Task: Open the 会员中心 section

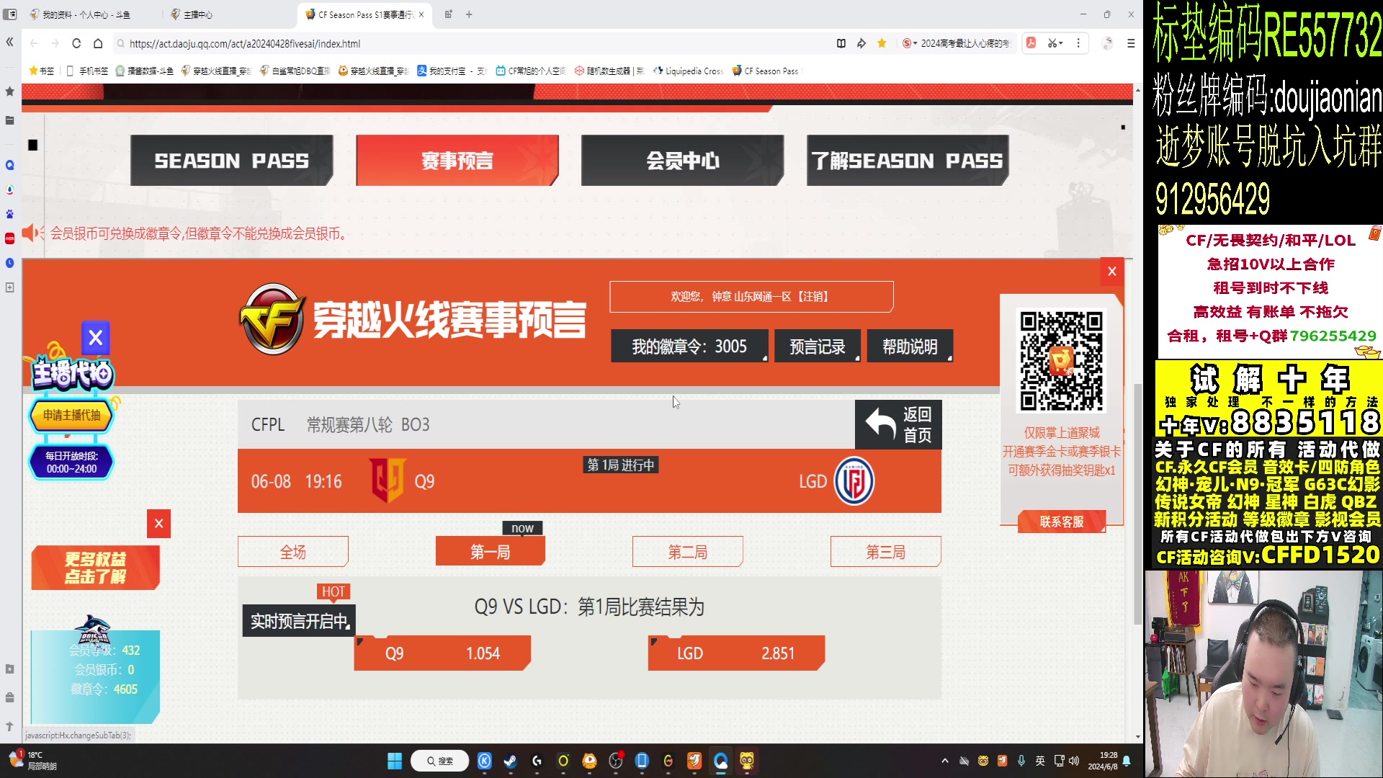Action: [681, 160]
